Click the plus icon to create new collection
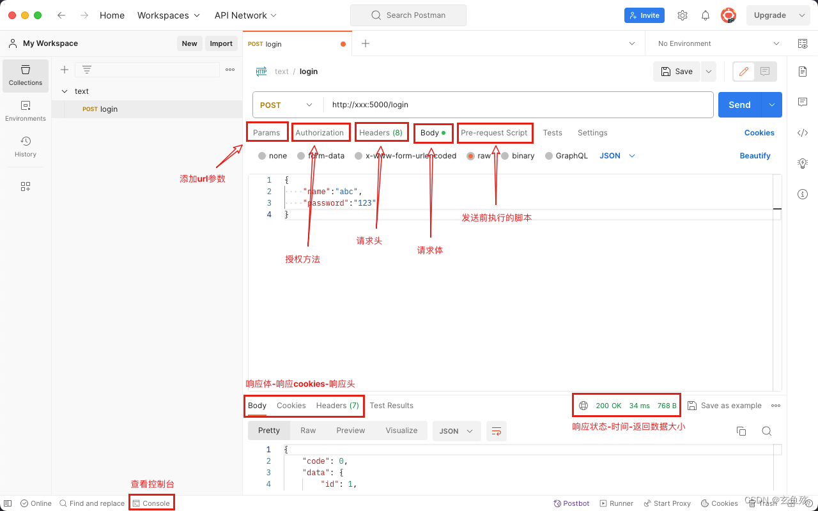 [x=65, y=70]
